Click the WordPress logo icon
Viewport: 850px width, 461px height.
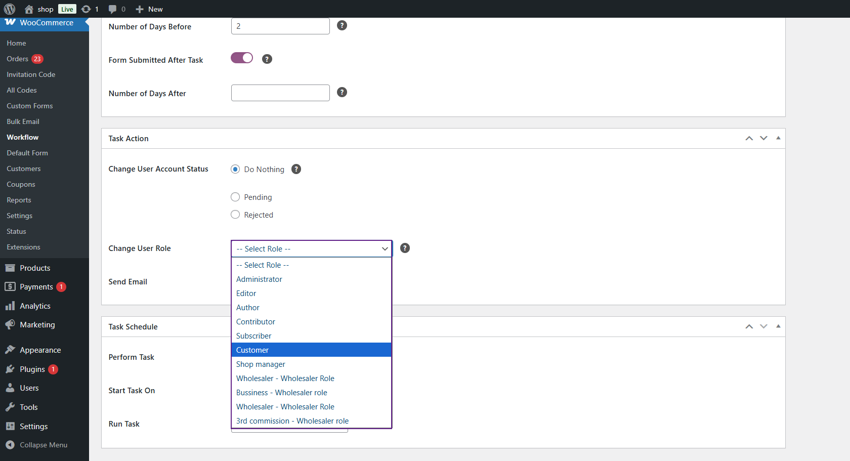[10, 9]
